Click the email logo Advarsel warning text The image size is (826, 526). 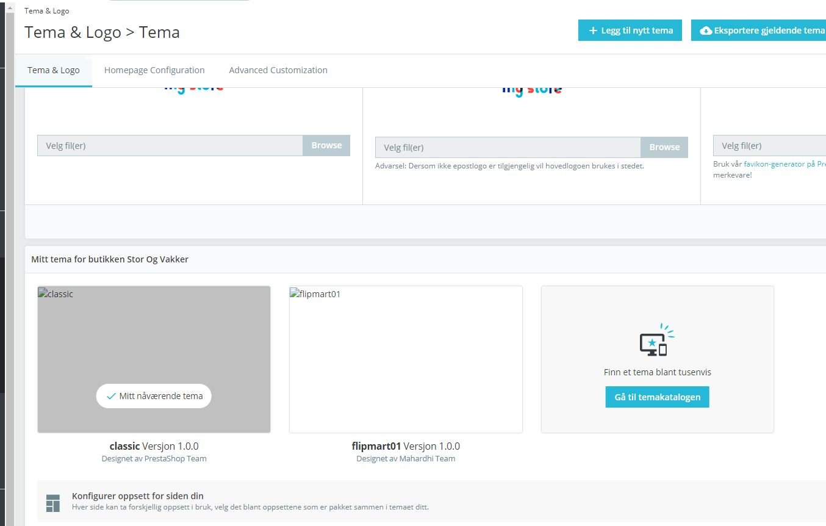509,166
